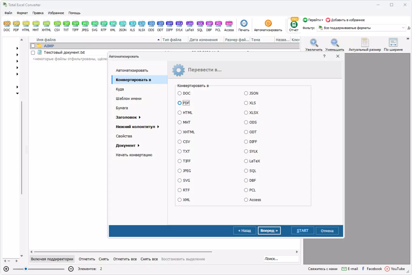Pick the LaTeX radio option

[x=246, y=161]
